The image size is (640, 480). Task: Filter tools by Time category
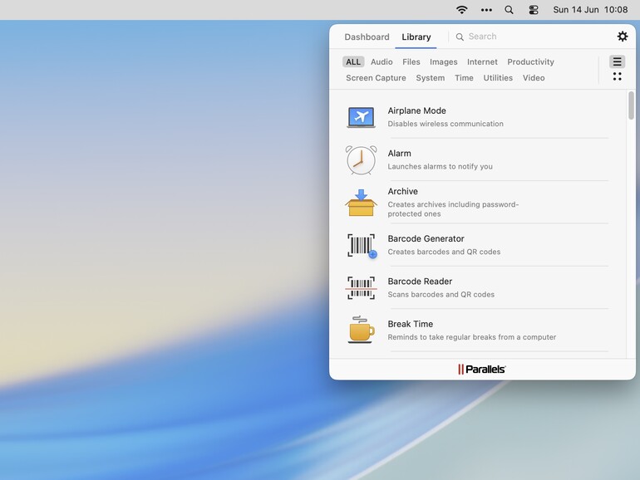click(464, 77)
